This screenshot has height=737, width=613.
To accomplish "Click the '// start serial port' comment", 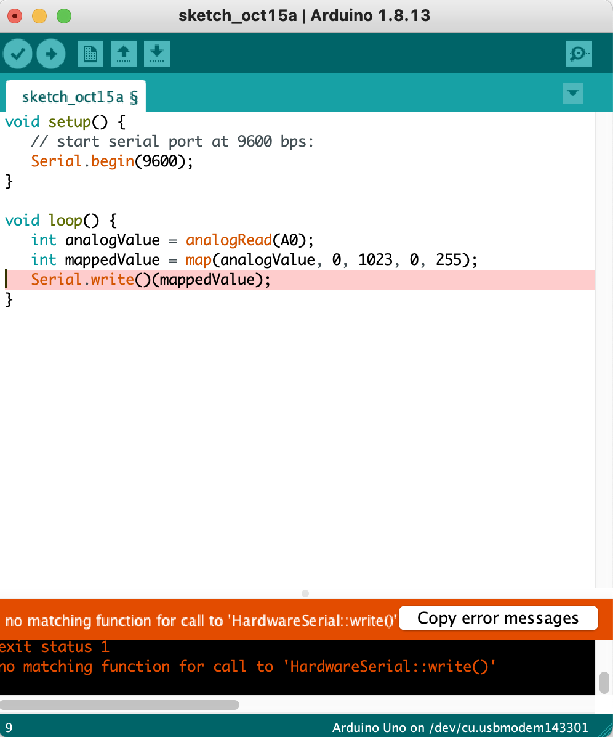I will tap(172, 142).
